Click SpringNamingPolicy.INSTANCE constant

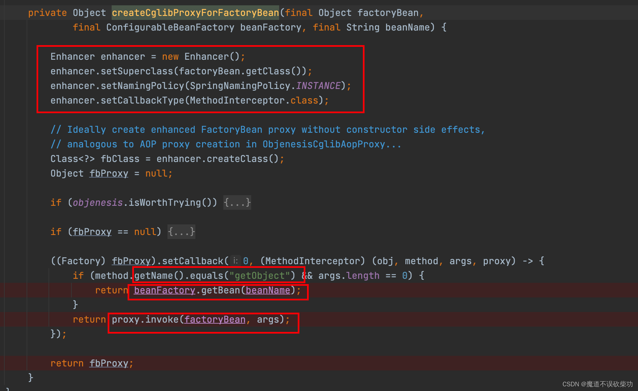pyautogui.click(x=318, y=86)
